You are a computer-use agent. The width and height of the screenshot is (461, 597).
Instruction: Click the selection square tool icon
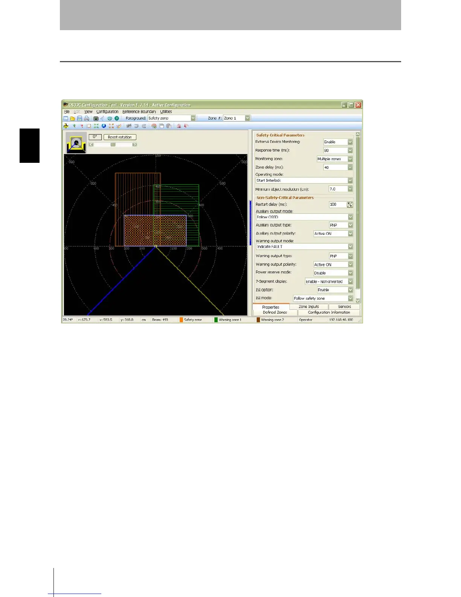pos(89,126)
